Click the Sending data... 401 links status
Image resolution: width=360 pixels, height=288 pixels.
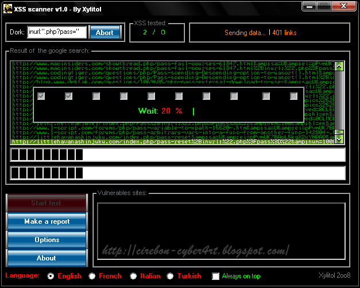(x=260, y=33)
